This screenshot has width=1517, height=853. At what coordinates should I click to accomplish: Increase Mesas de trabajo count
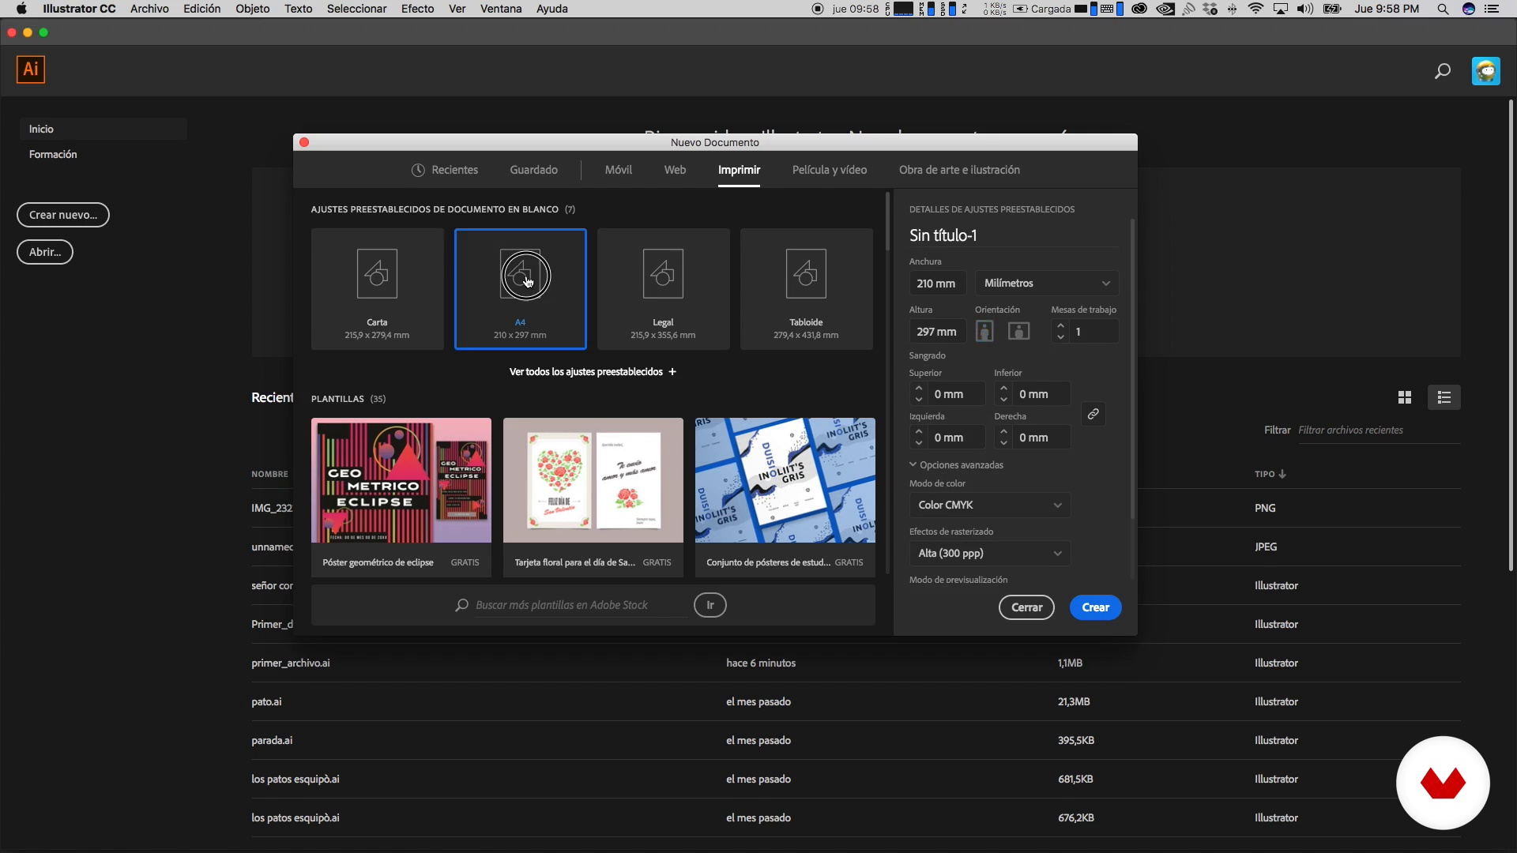tap(1060, 326)
